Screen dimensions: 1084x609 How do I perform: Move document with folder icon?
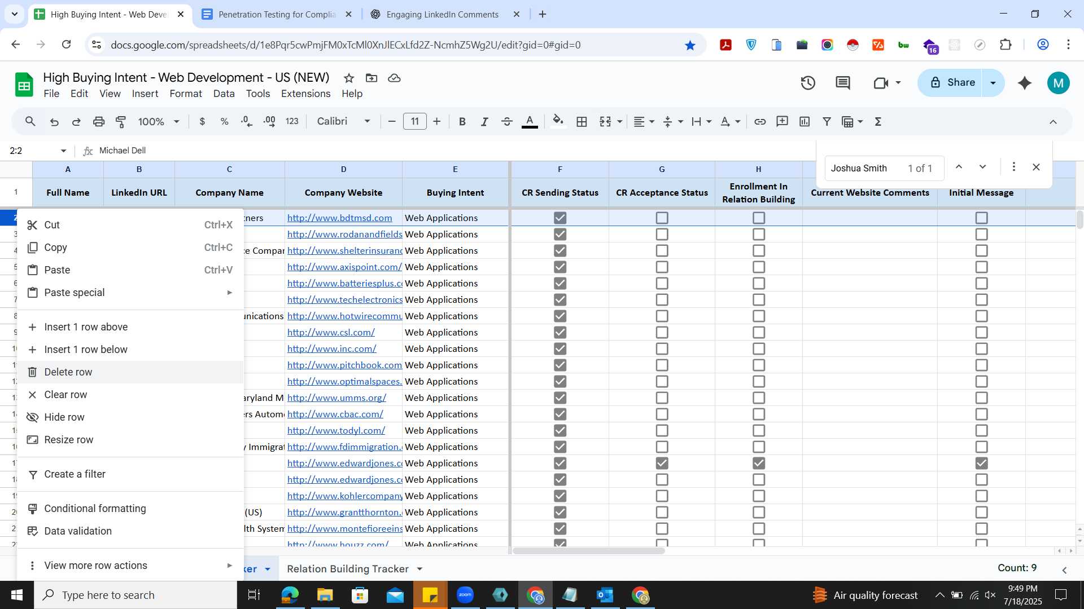coord(371,78)
